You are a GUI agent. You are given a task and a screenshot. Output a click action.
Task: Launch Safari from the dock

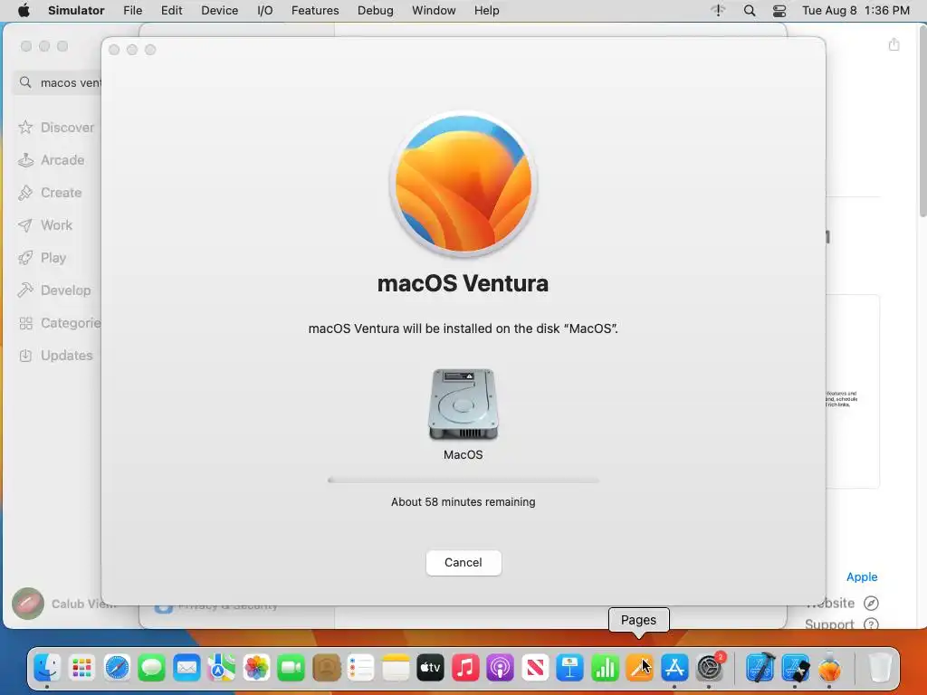click(117, 669)
